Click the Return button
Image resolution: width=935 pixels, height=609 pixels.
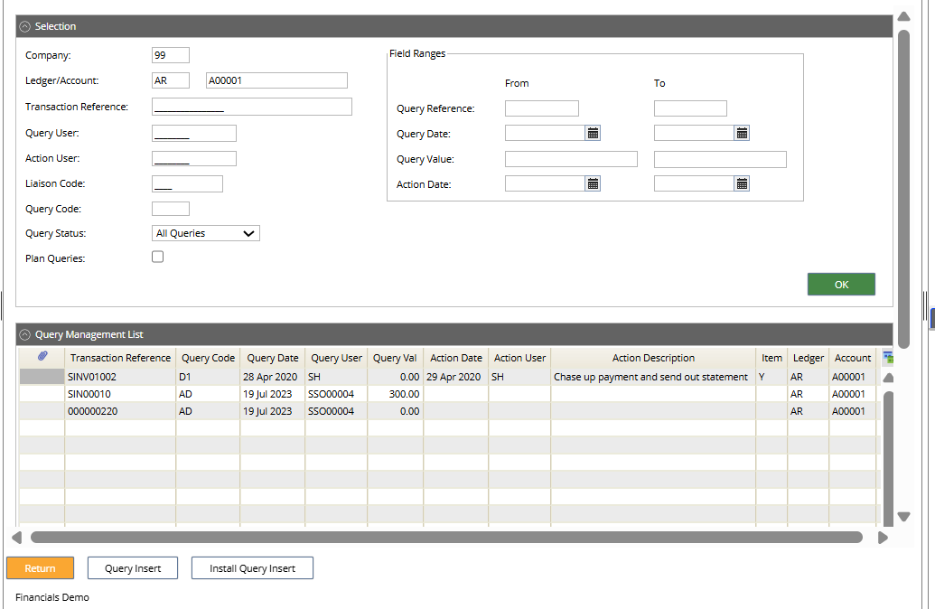[x=40, y=568]
